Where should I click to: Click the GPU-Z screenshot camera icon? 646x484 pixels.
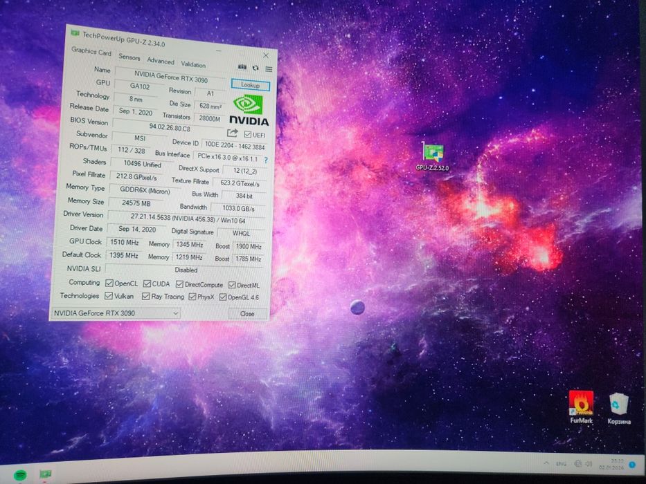pyautogui.click(x=242, y=67)
